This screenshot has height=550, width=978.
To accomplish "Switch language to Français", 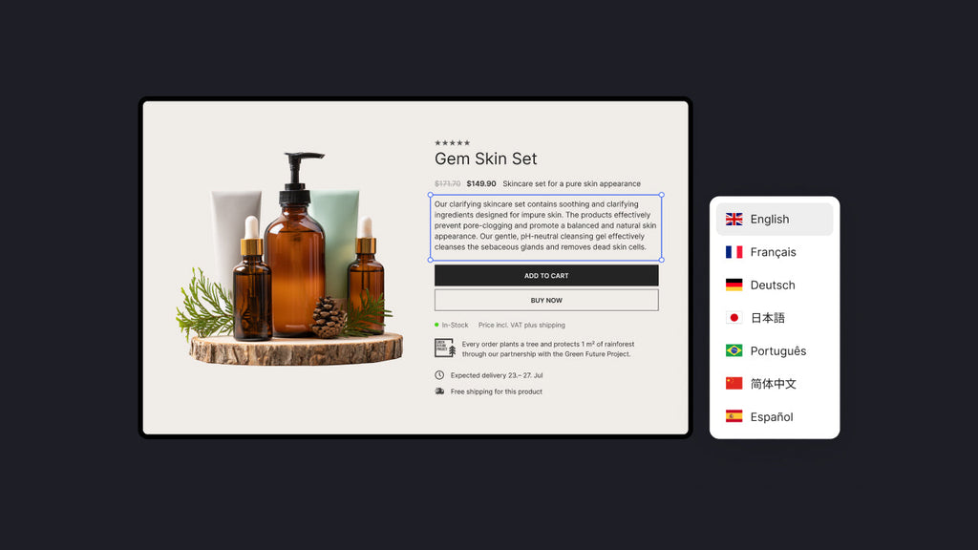I will tap(773, 252).
